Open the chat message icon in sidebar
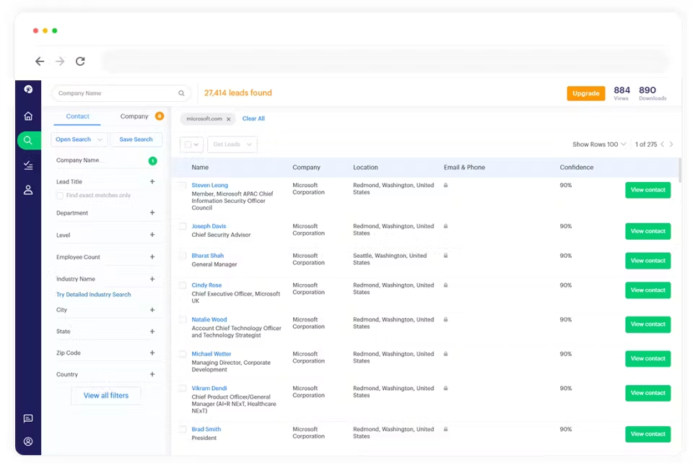Image resolution: width=693 pixels, height=471 pixels. point(28,418)
